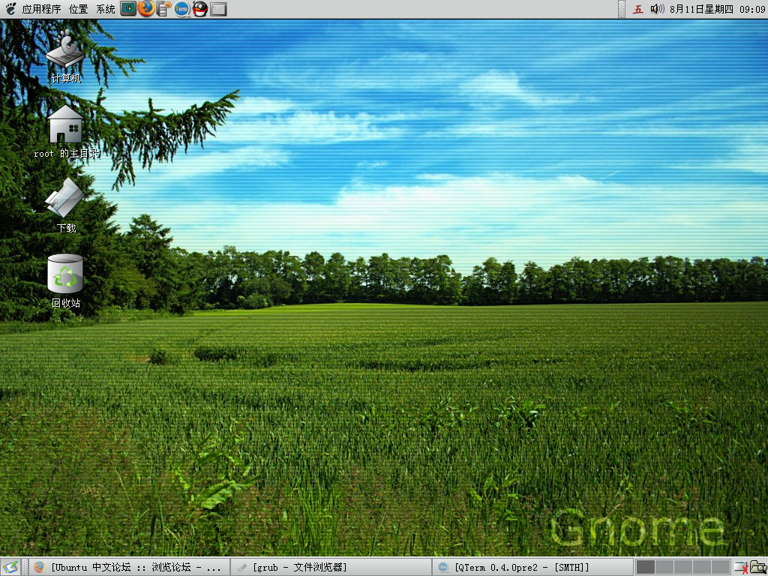Launch QTerm from the top panel
Image resolution: width=768 pixels, height=576 pixels.
[181, 9]
